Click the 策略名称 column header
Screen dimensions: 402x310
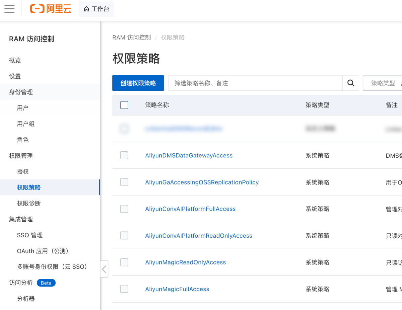pos(157,105)
